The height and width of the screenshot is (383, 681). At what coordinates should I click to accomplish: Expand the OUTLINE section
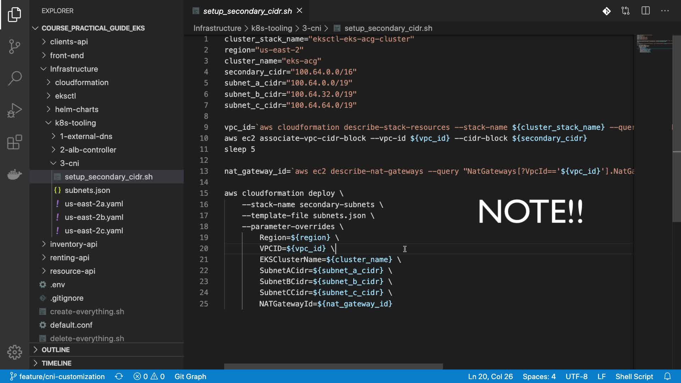tap(56, 350)
